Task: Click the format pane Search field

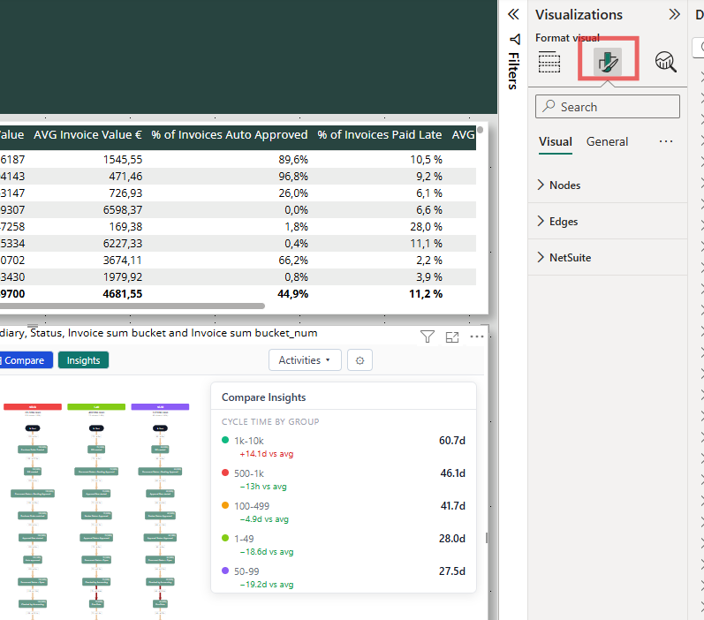Action: (608, 106)
